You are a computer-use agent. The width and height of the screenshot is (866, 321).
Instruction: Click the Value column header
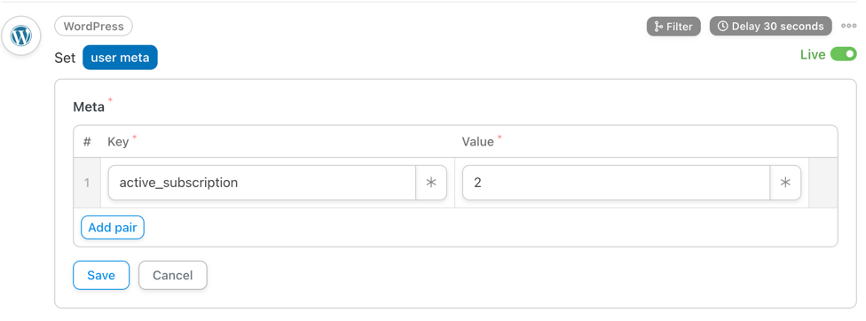pyautogui.click(x=477, y=142)
